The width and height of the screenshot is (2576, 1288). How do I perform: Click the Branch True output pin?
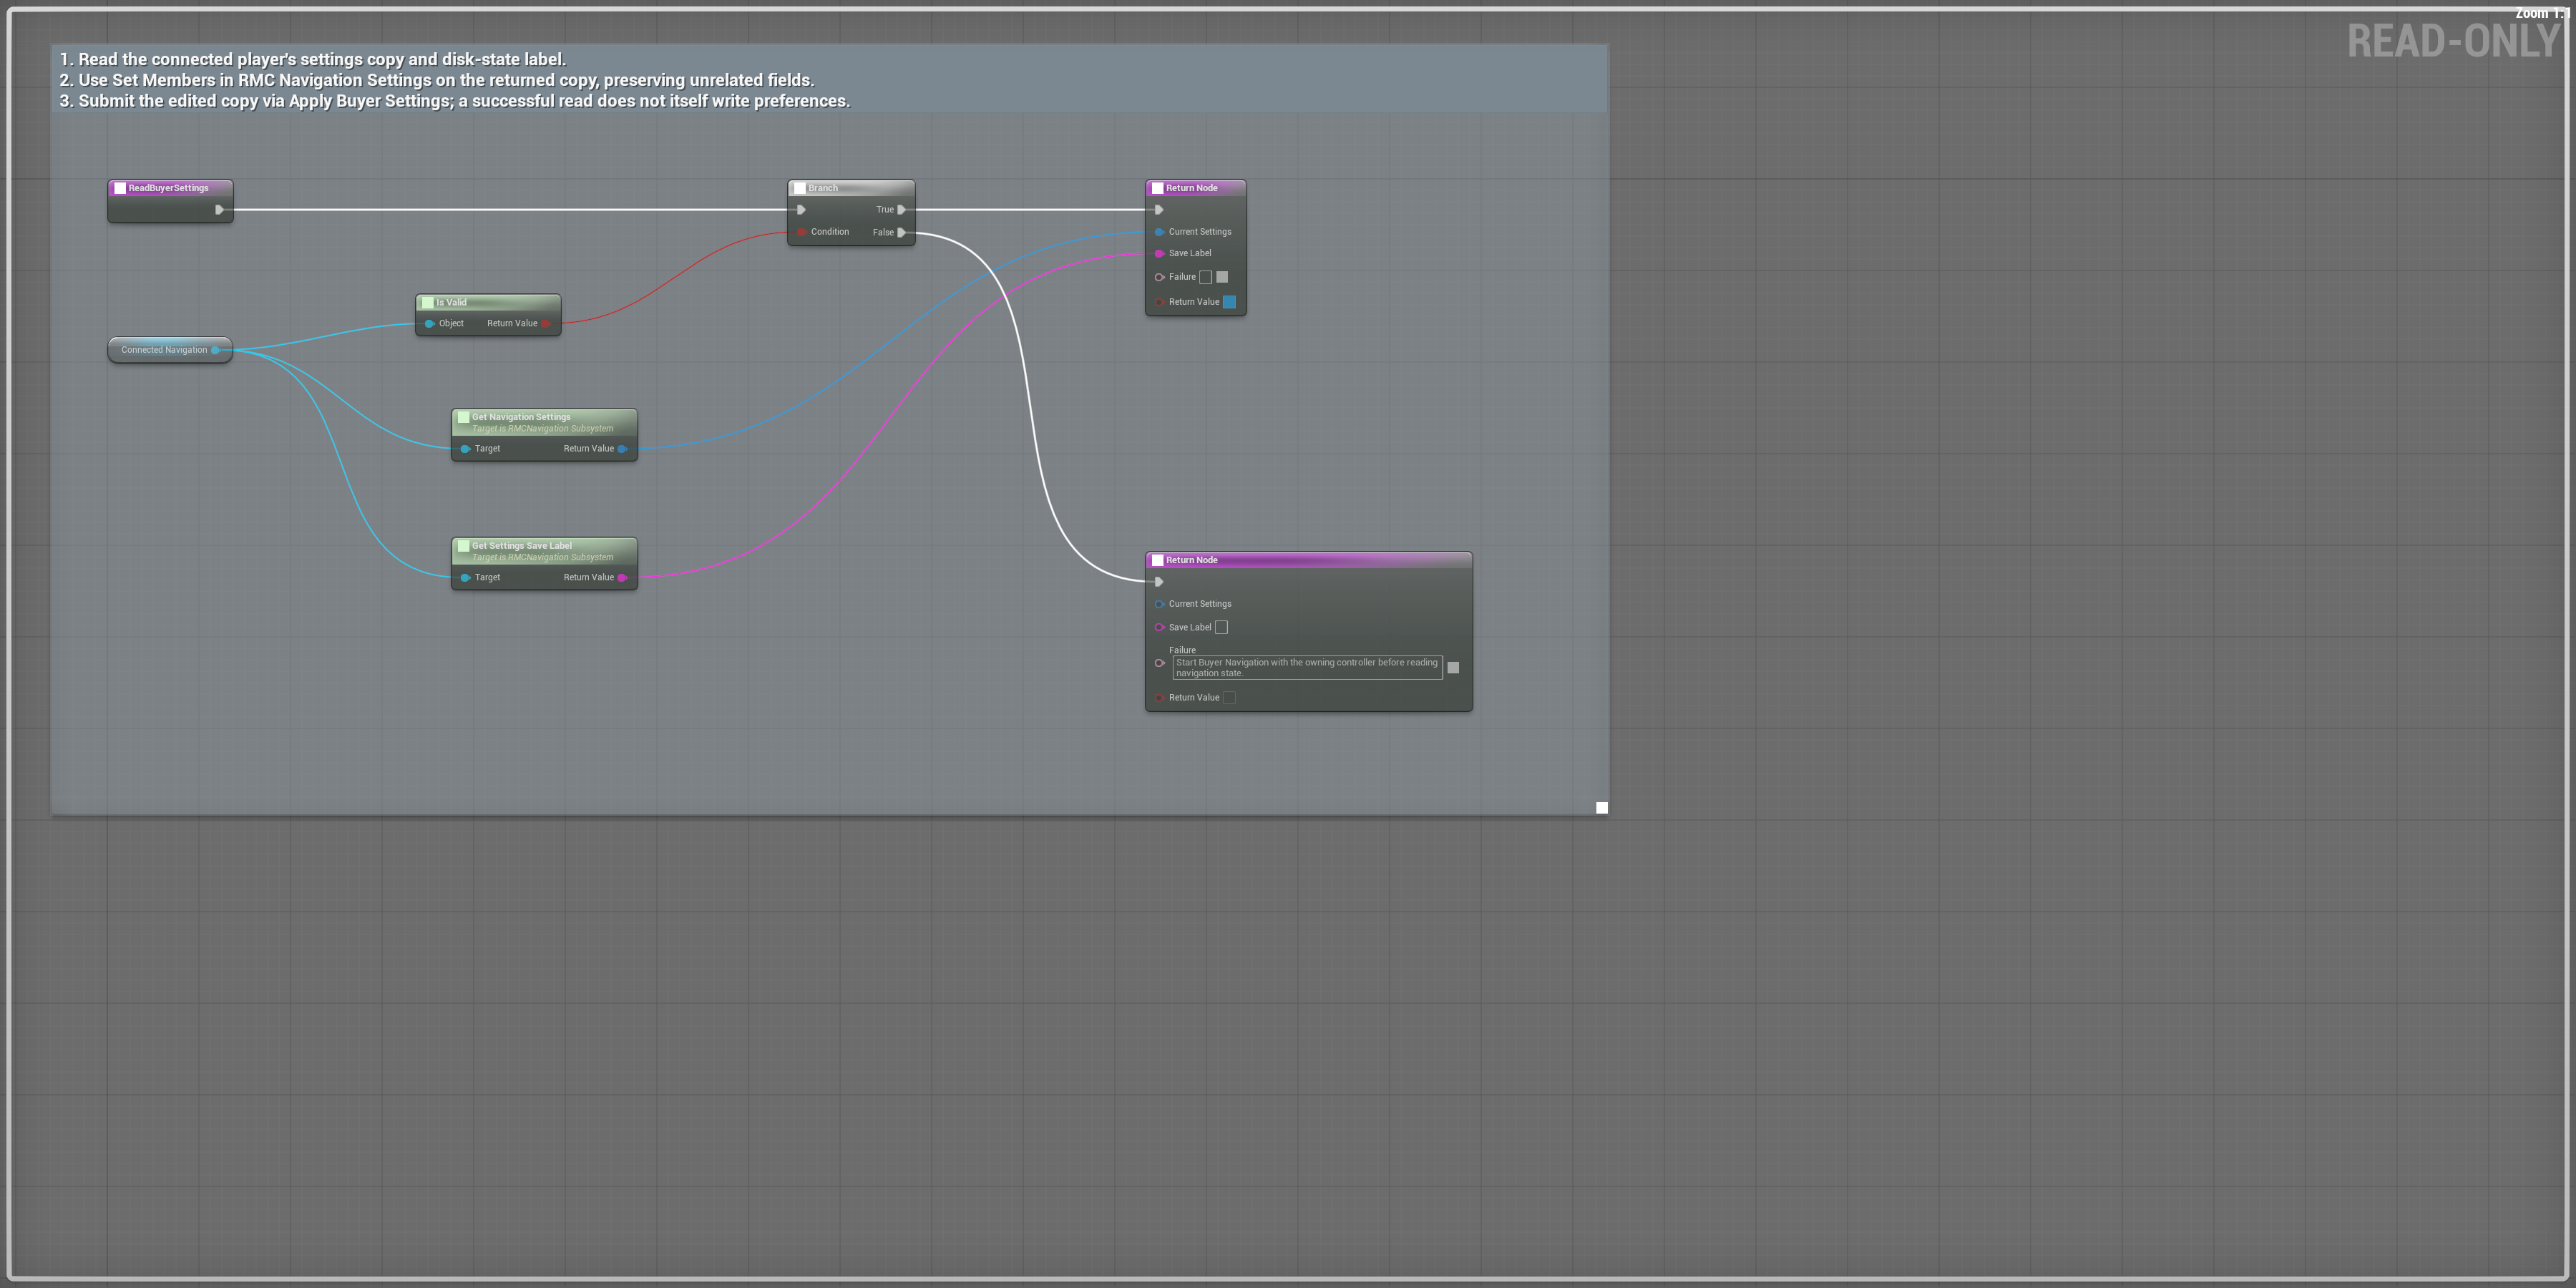902,210
